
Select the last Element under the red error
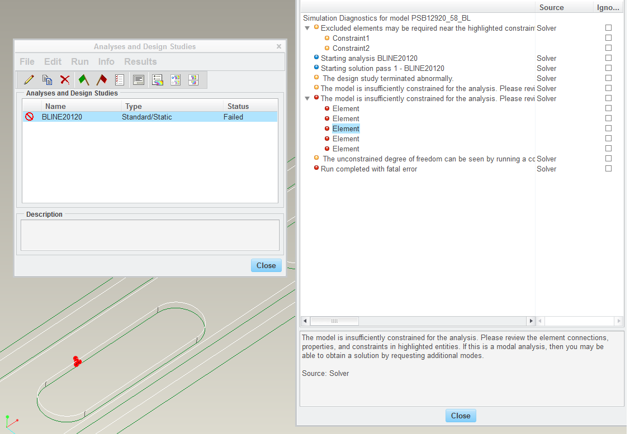click(346, 149)
